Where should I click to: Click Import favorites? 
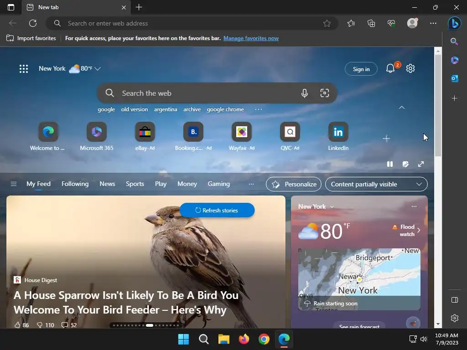(31, 38)
